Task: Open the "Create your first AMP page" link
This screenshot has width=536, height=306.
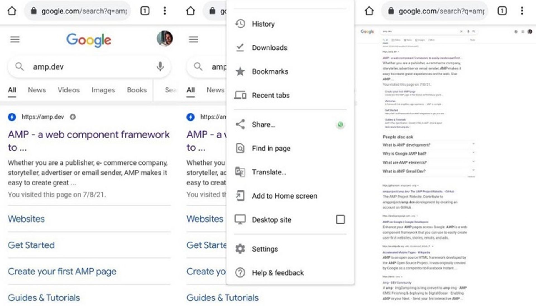Action: pyautogui.click(x=62, y=271)
